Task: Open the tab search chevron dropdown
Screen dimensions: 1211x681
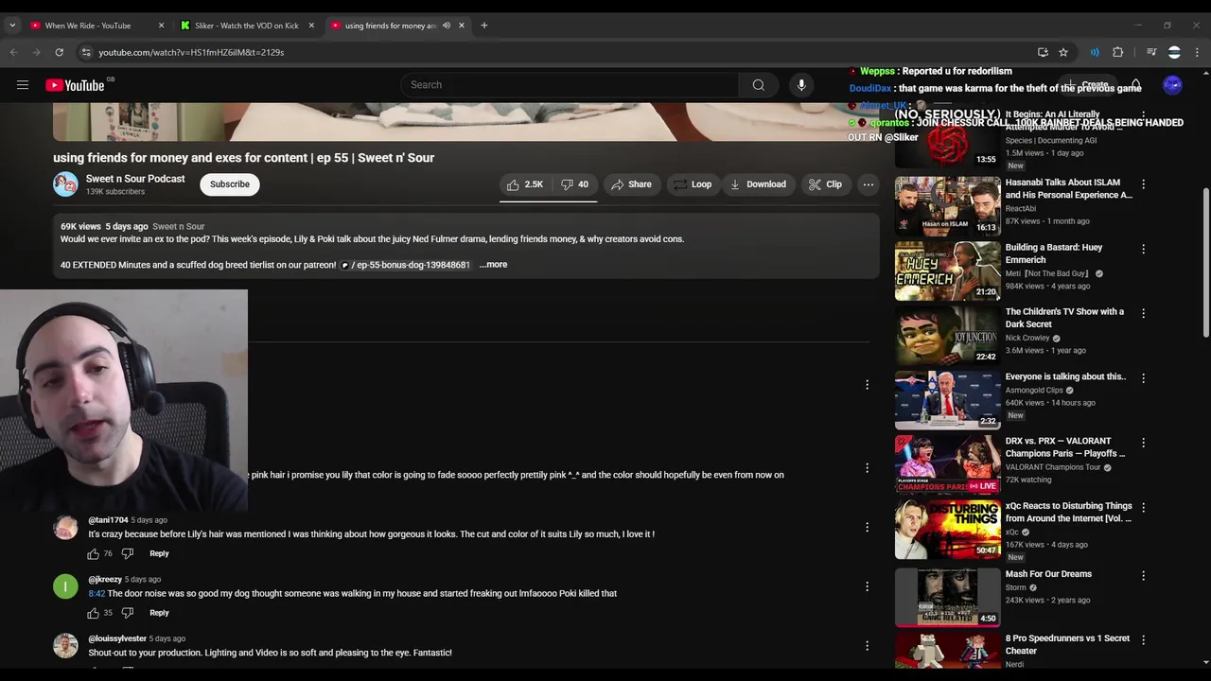Action: coord(12,26)
